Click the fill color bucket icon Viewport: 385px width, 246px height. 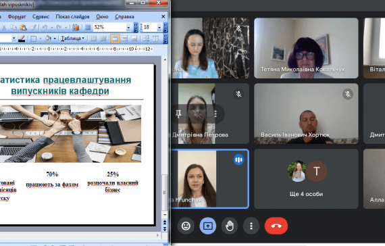point(48,39)
